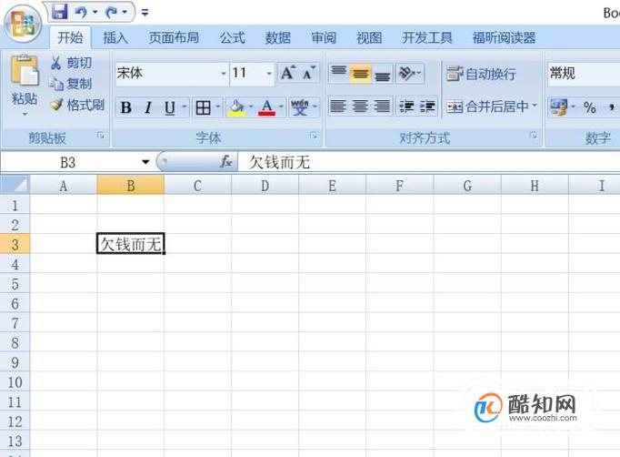
Task: Apply cell borders icon
Action: click(x=203, y=107)
